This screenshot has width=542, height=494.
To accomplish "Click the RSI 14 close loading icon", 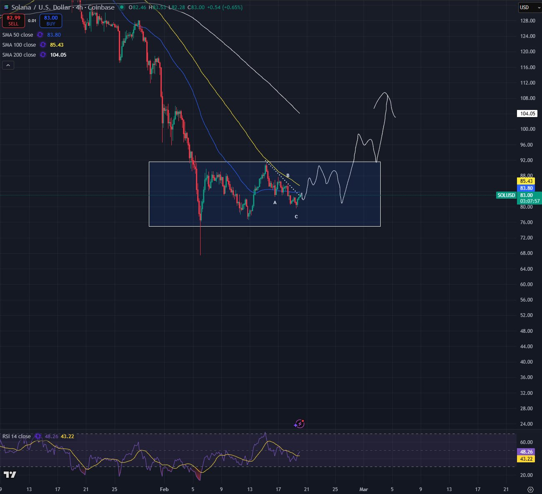I will 38,437.
